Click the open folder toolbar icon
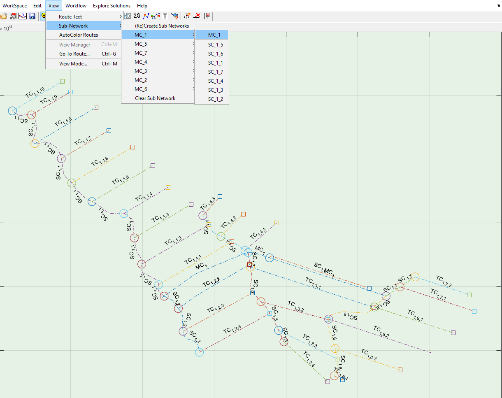The height and width of the screenshot is (398, 502). 4,16
